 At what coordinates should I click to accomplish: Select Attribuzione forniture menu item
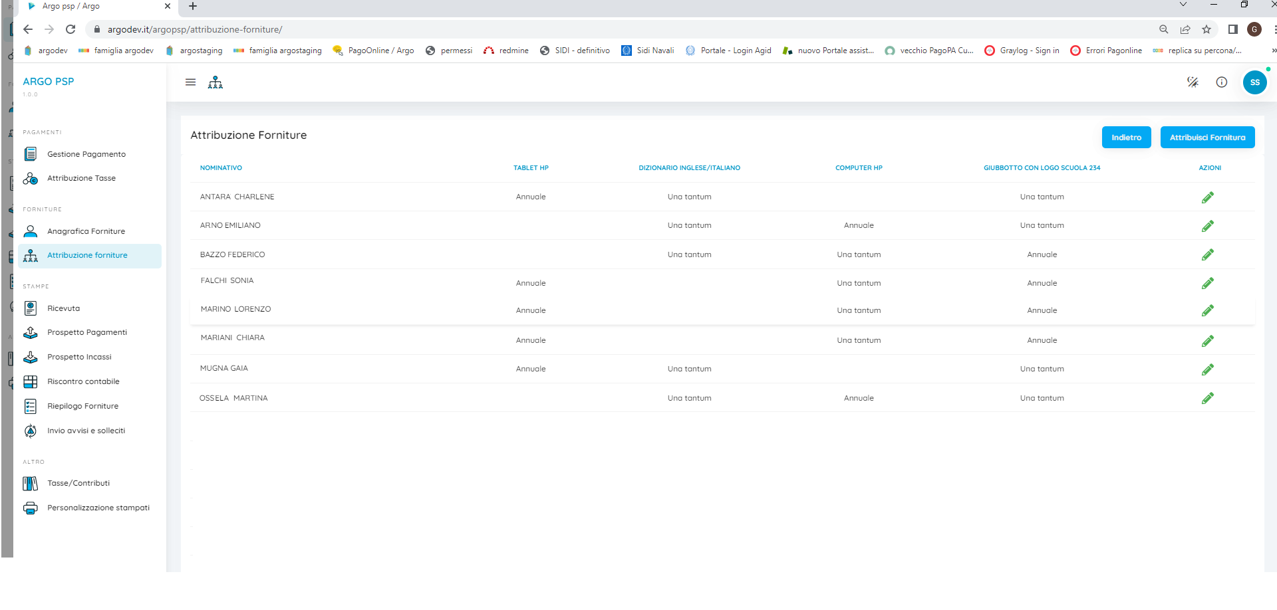pyautogui.click(x=90, y=256)
